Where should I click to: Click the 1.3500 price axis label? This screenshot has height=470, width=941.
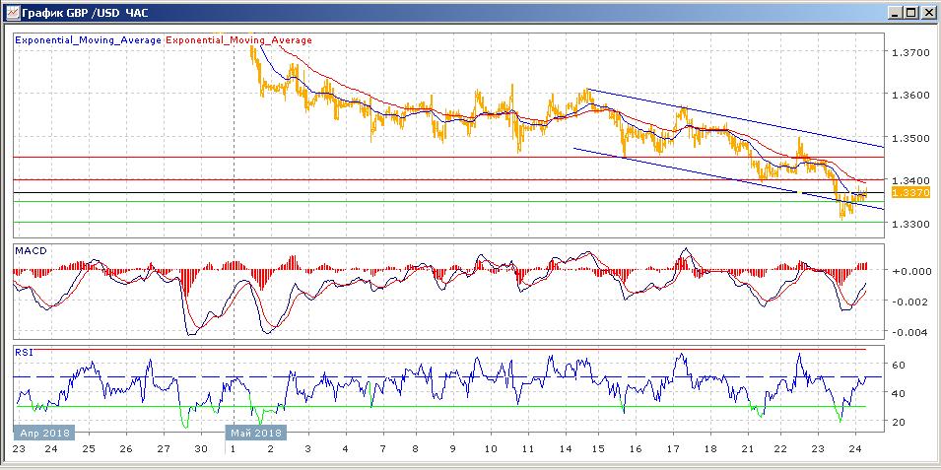pos(911,138)
